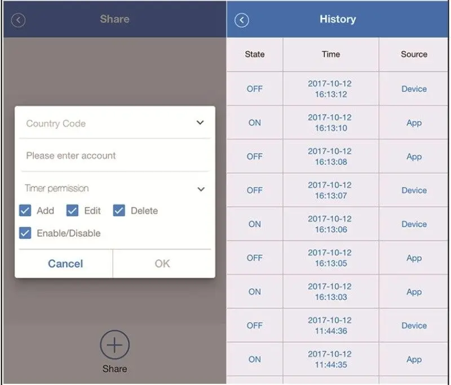
Task: Confirm sharing with OK
Action: point(162,264)
